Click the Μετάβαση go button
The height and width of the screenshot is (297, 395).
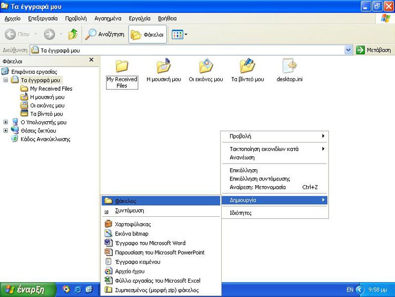(374, 50)
